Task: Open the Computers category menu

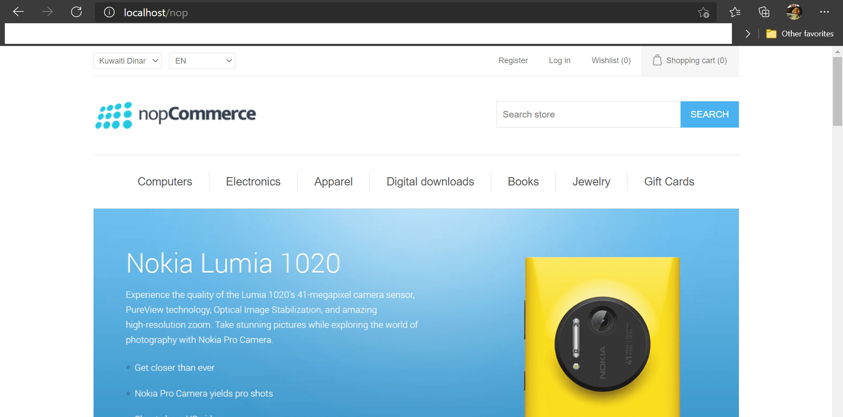Action: (165, 182)
